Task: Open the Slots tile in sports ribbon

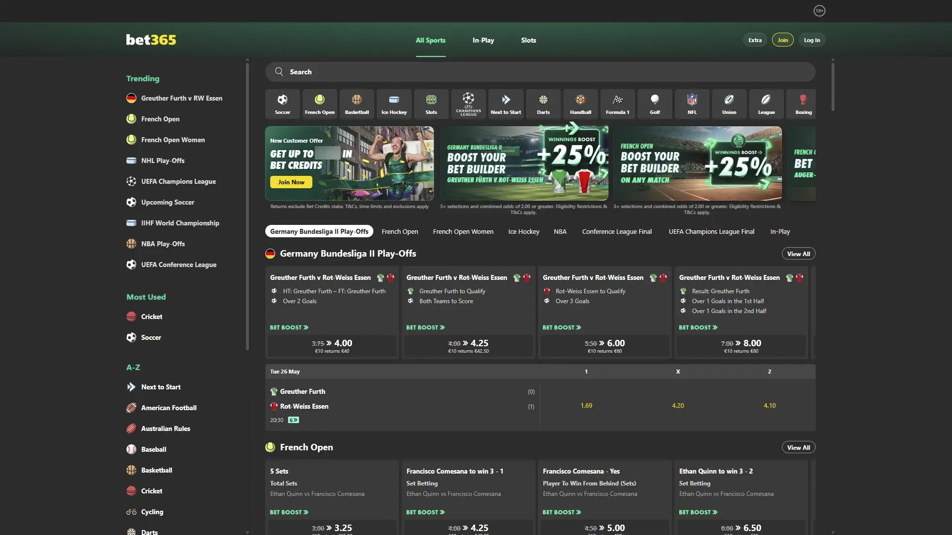Action: coord(431,104)
